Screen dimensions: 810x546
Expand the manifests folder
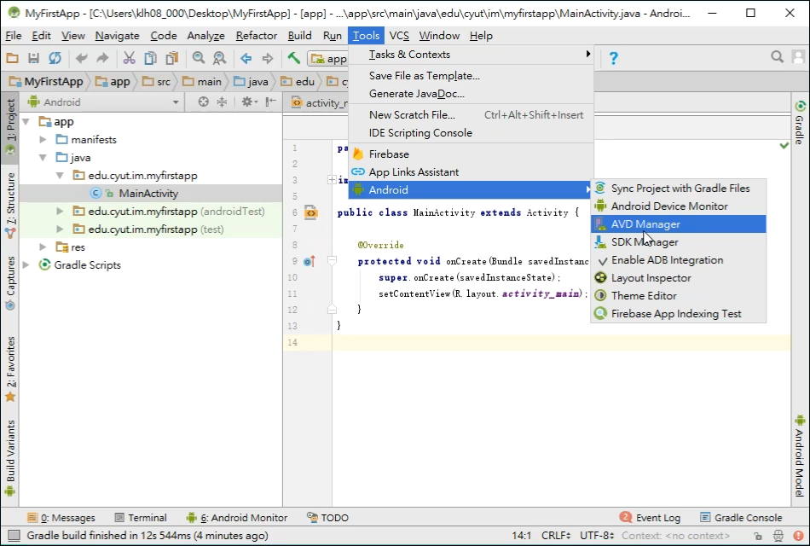43,140
